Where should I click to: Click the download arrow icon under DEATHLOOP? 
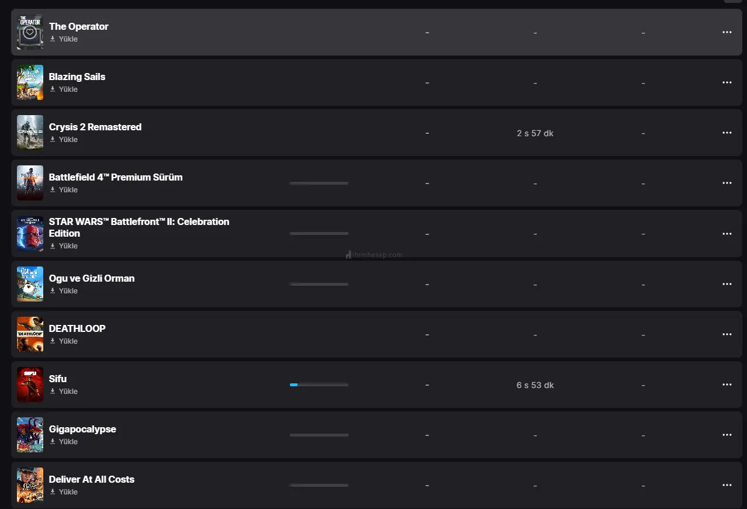[53, 341]
